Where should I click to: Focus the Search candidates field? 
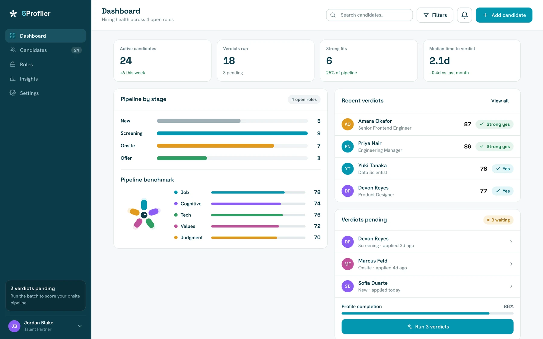coord(370,15)
